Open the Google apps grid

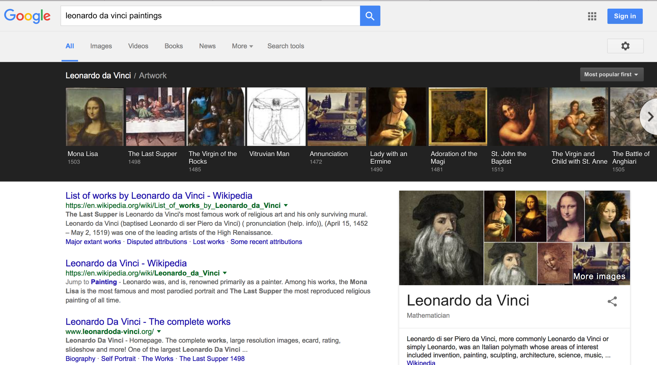[x=592, y=16]
